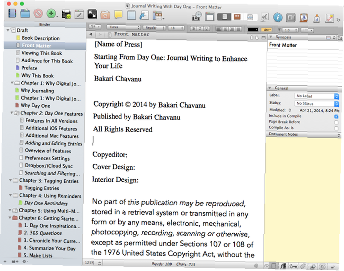Uncheck Include in Compile
Image resolution: width=344 pixels, height=271 pixels.
[x=336, y=117]
